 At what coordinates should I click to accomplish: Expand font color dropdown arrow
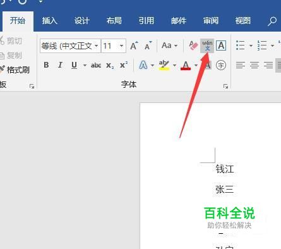pyautogui.click(x=196, y=65)
